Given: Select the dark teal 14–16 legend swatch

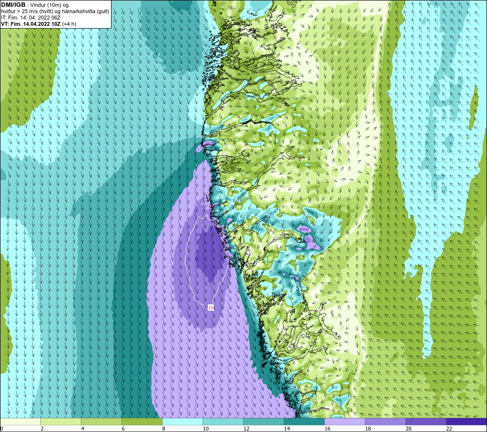Looking at the screenshot, I should (304, 421).
